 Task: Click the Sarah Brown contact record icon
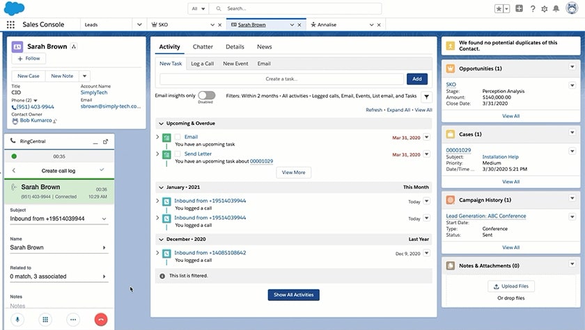(x=17, y=47)
